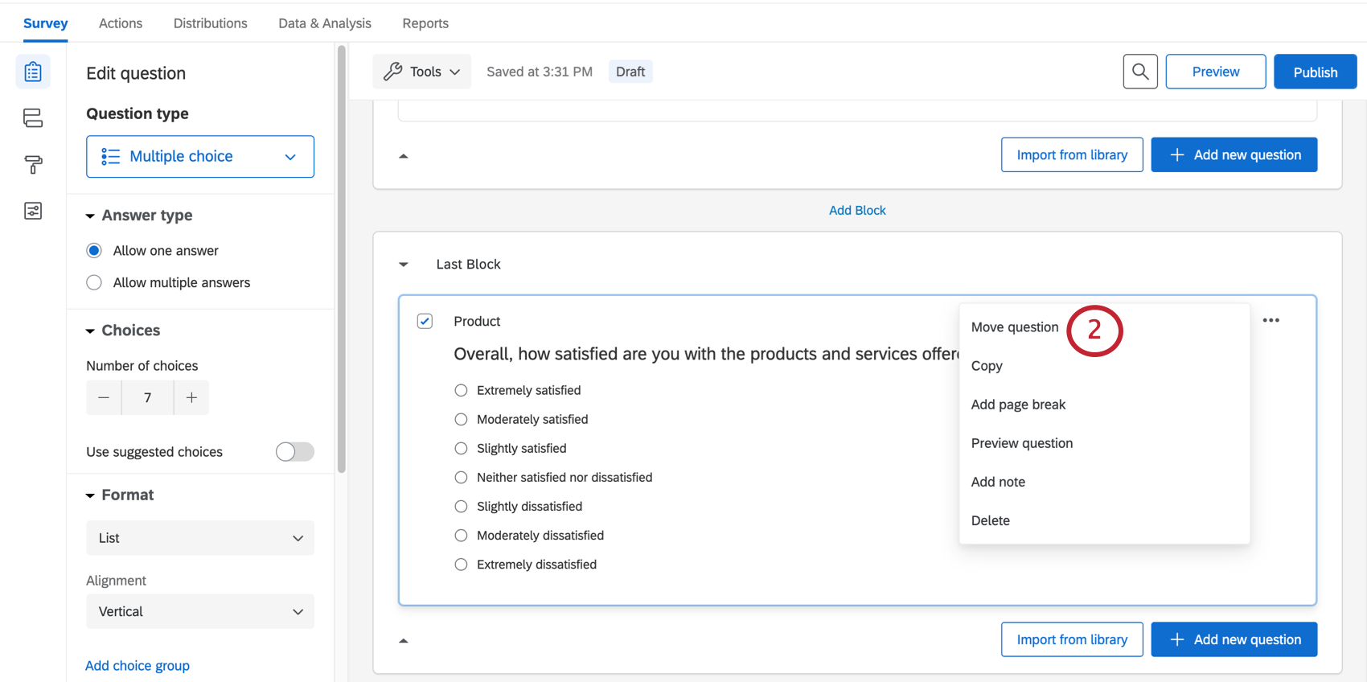Open the Multiple choice question type dropdown

(200, 156)
